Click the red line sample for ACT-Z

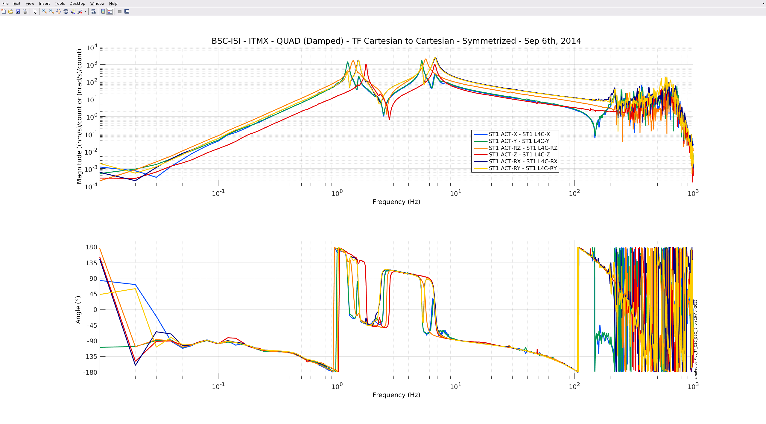481,155
